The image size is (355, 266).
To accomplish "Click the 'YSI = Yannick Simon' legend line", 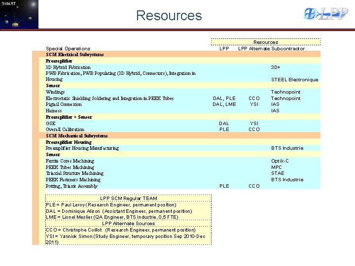I will (x=126, y=239).
